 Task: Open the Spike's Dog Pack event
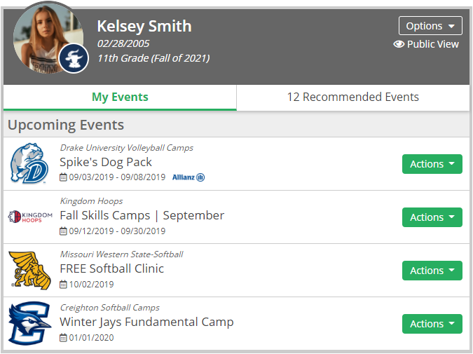point(106,162)
